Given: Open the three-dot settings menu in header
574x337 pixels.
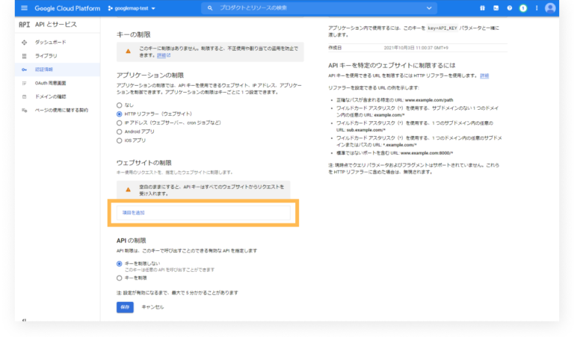Looking at the screenshot, I should click(x=535, y=8).
